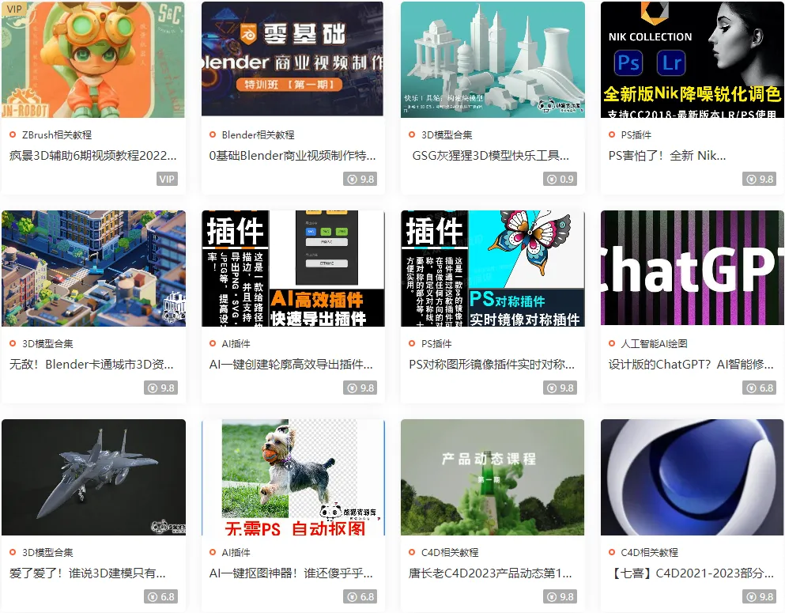Click 3D模型合集 category under GSG灰猩猩 card
Image resolution: width=785 pixels, height=613 pixels.
(447, 134)
